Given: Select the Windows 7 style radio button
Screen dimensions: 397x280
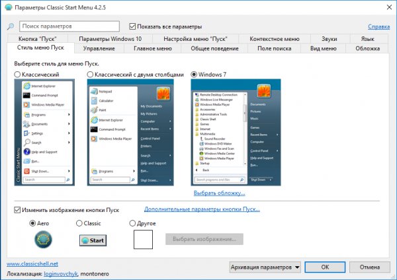Looking at the screenshot, I should [194, 75].
